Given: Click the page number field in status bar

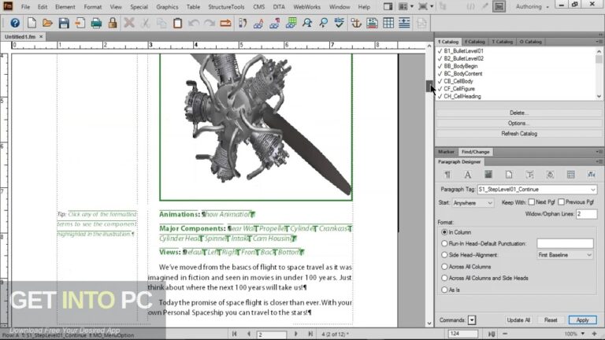Looking at the screenshot, I should coord(272,334).
